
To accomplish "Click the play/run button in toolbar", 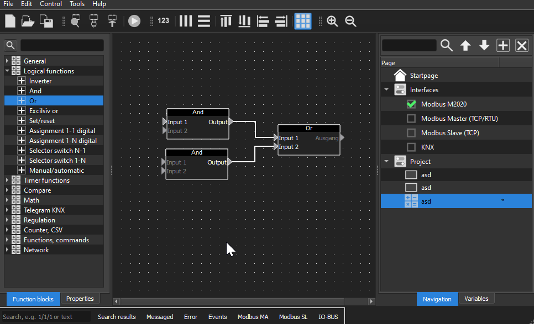I will (x=134, y=21).
